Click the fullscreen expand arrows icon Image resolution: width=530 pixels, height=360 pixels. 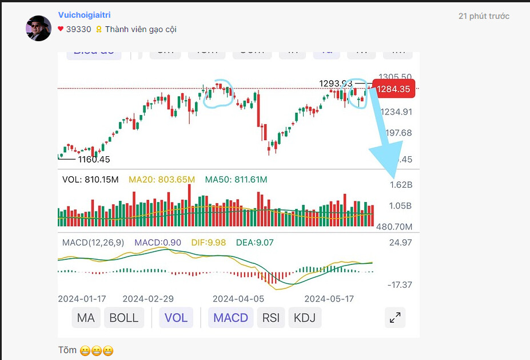395,318
